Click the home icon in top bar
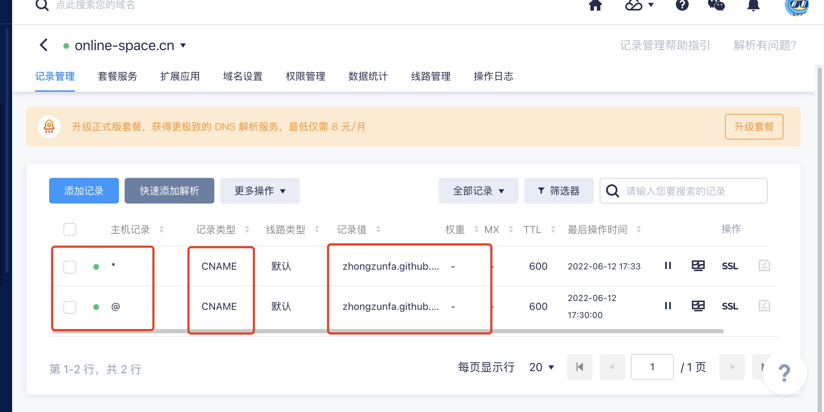The image size is (824, 412). 595,5
